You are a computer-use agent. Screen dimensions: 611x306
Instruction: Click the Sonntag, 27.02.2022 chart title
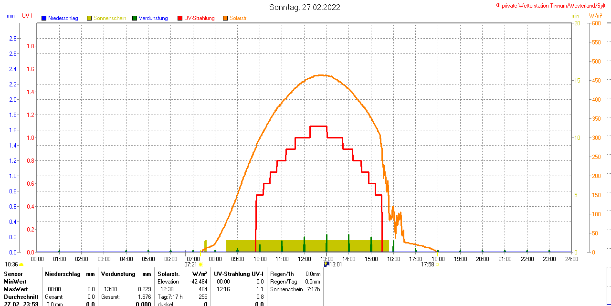(305, 7)
